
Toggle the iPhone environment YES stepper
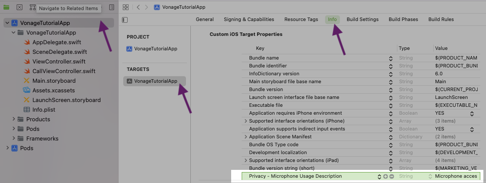(x=472, y=113)
